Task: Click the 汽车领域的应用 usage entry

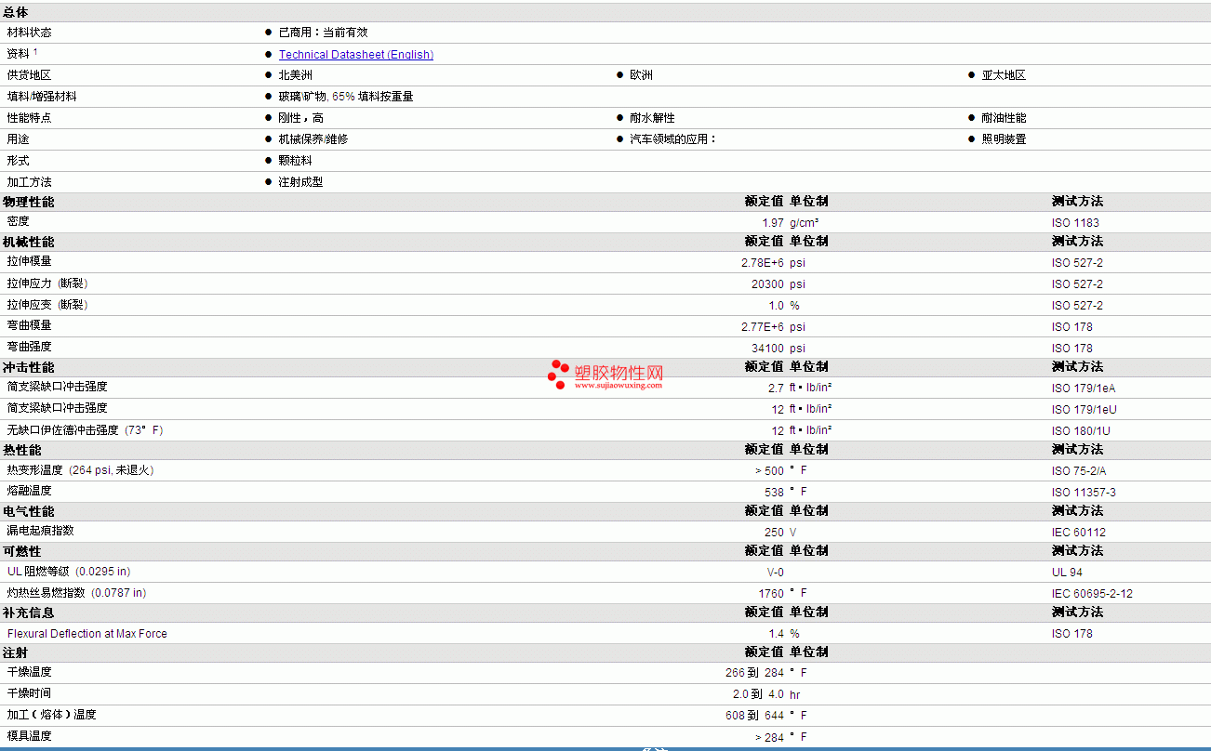Action: 673,139
